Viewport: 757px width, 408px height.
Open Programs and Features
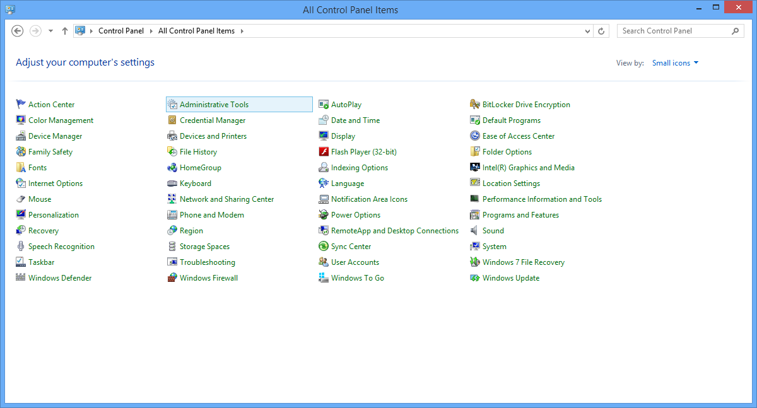521,215
